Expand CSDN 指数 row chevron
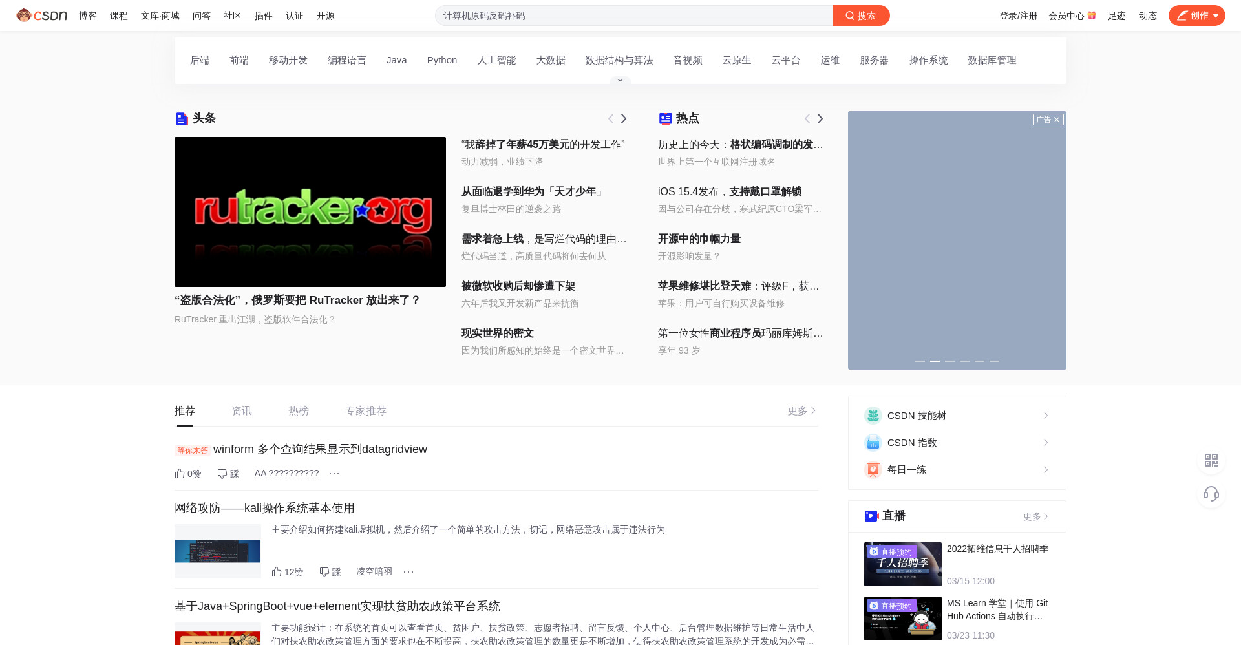 point(1046,443)
